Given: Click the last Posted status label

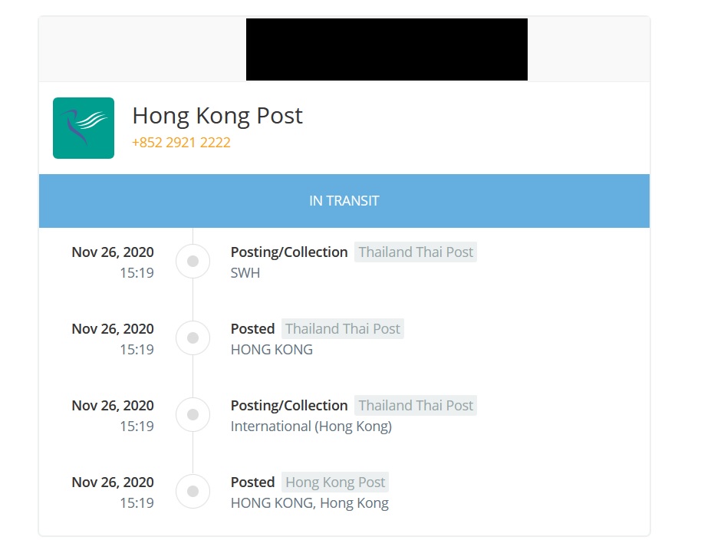Looking at the screenshot, I should point(252,482).
